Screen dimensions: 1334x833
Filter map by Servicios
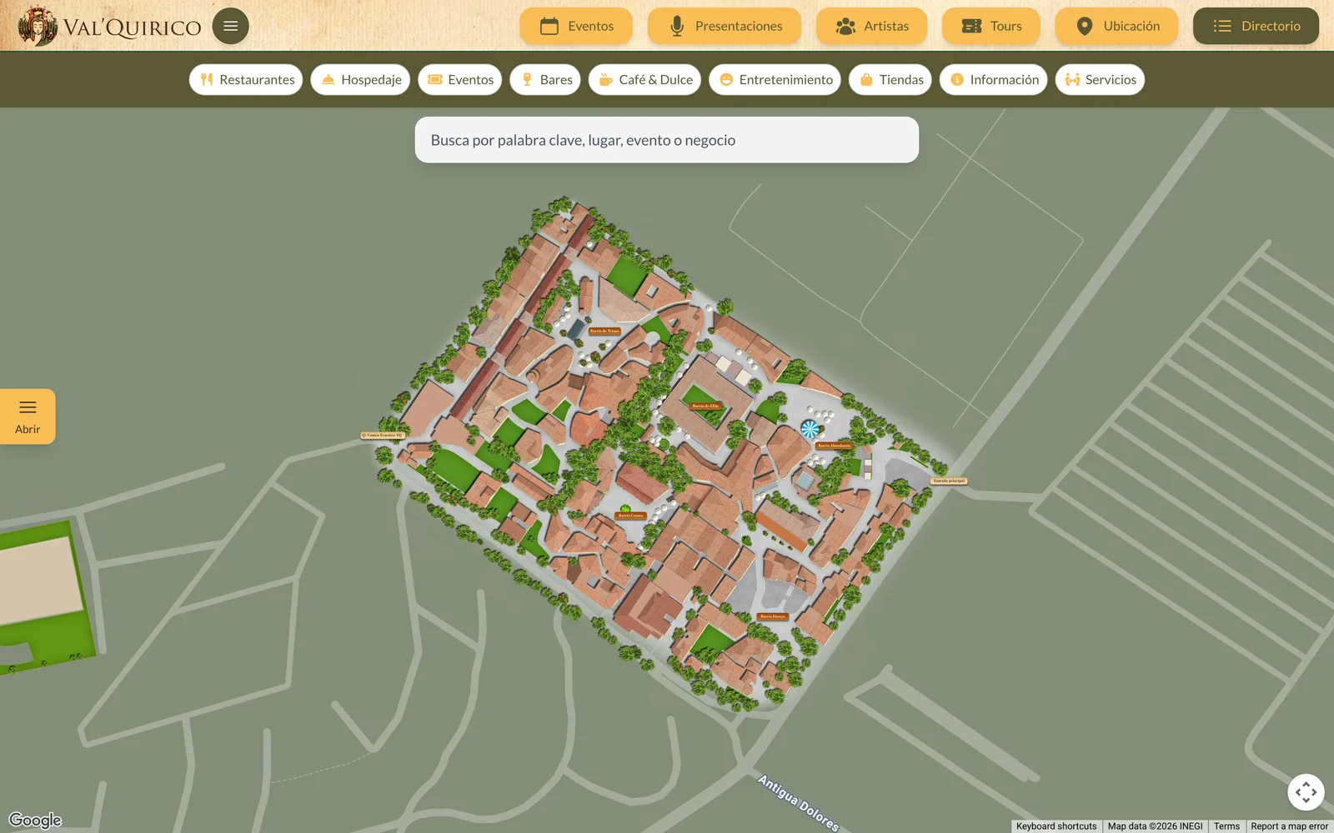click(1100, 80)
